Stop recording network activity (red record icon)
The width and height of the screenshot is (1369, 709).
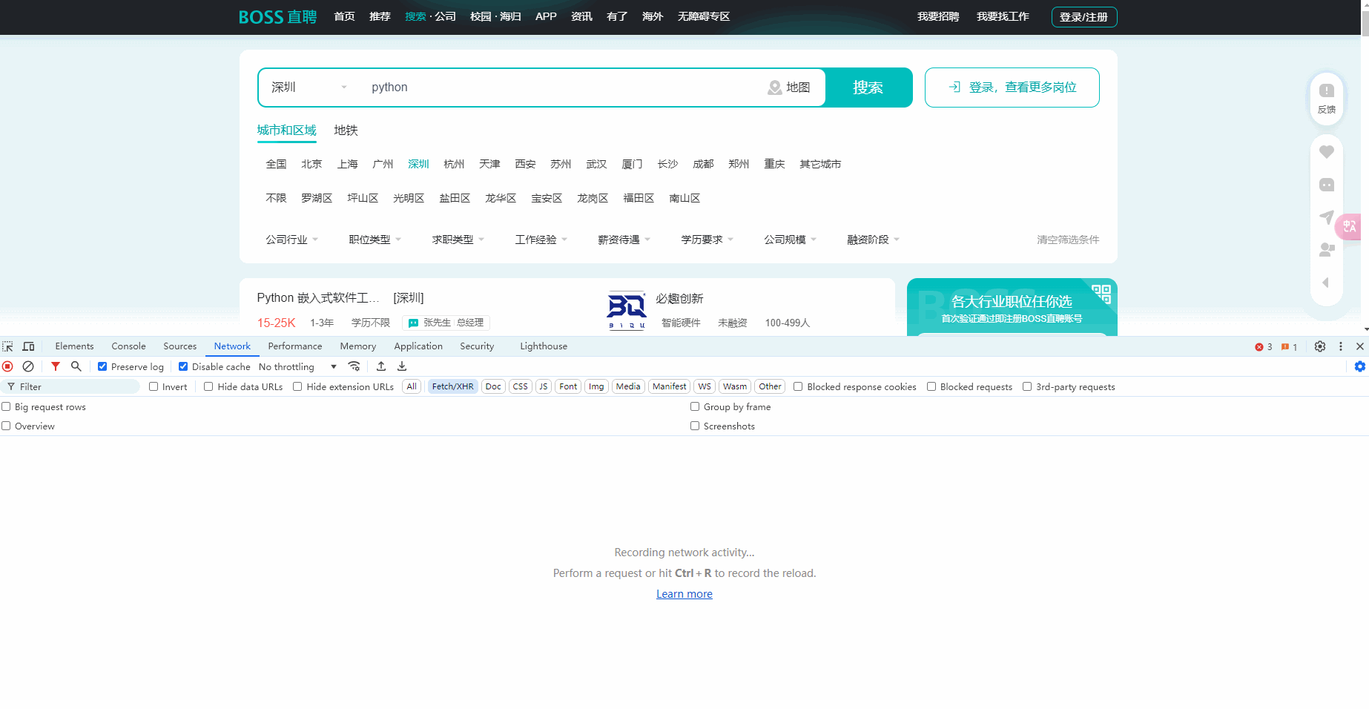(7, 366)
